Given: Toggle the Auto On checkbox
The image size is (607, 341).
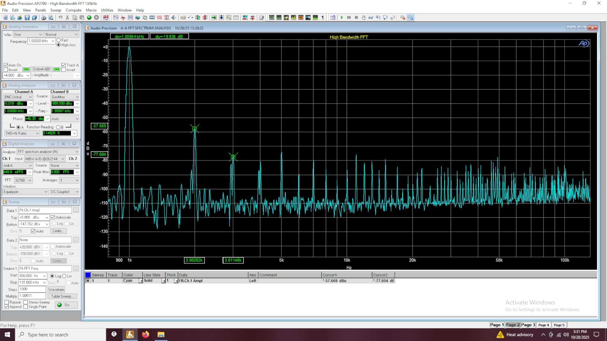Looking at the screenshot, I should (x=6, y=65).
